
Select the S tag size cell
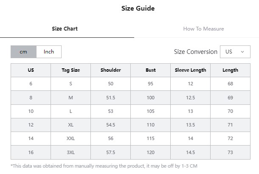click(x=71, y=84)
